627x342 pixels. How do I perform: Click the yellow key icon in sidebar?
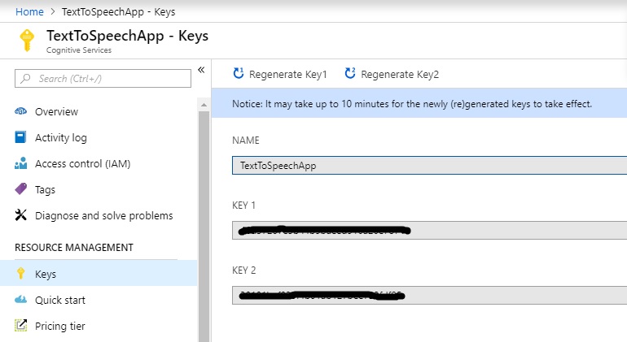[x=21, y=274]
